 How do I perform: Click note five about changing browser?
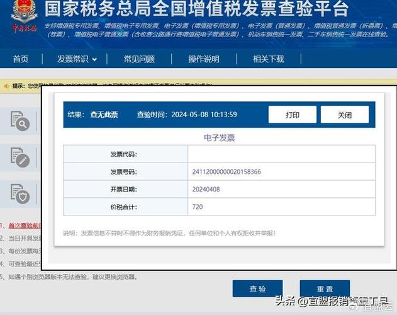coord(69,277)
